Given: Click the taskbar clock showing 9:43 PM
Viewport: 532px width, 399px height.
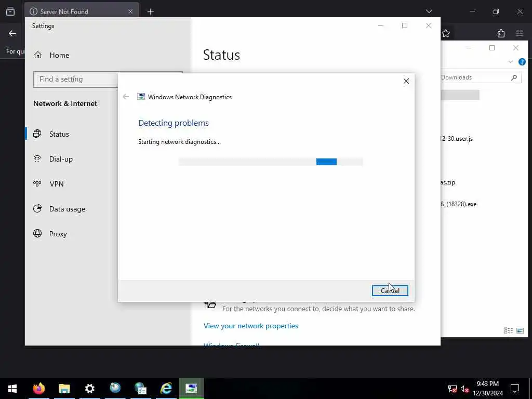Looking at the screenshot, I should [x=487, y=389].
